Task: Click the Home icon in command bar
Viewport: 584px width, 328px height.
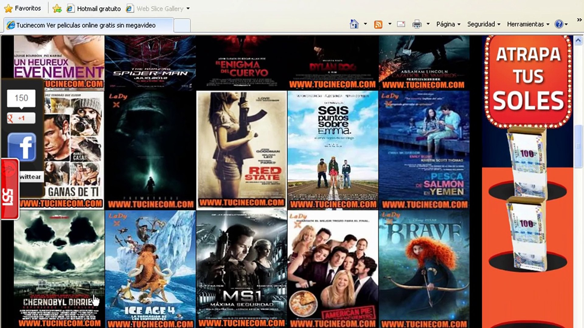Action: tap(354, 24)
